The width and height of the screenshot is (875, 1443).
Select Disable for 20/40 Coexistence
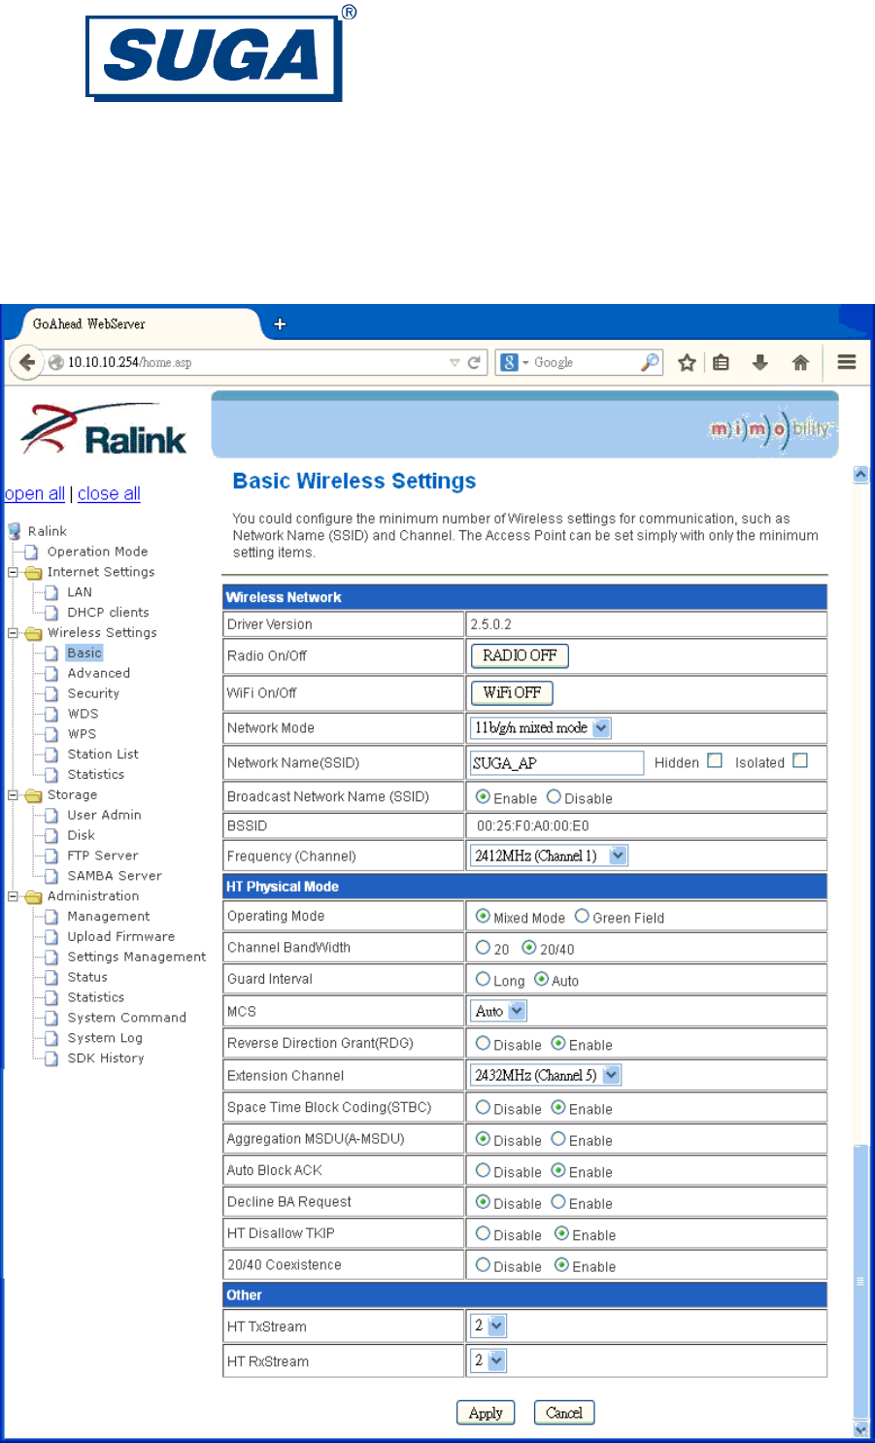click(483, 1264)
